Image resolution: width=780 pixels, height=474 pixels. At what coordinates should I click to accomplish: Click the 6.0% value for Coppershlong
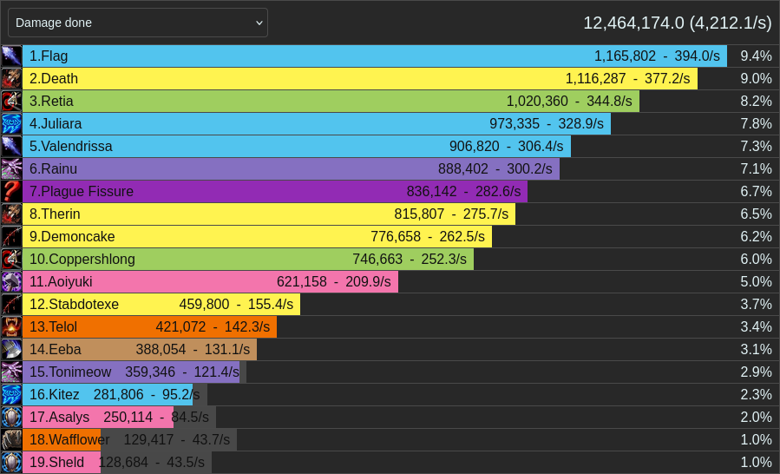pyautogui.click(x=756, y=259)
